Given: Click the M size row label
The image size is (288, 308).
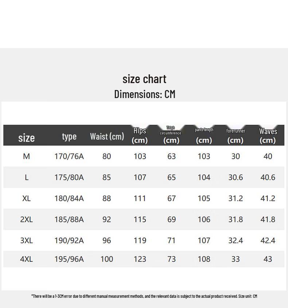Looking at the screenshot, I should [27, 156].
